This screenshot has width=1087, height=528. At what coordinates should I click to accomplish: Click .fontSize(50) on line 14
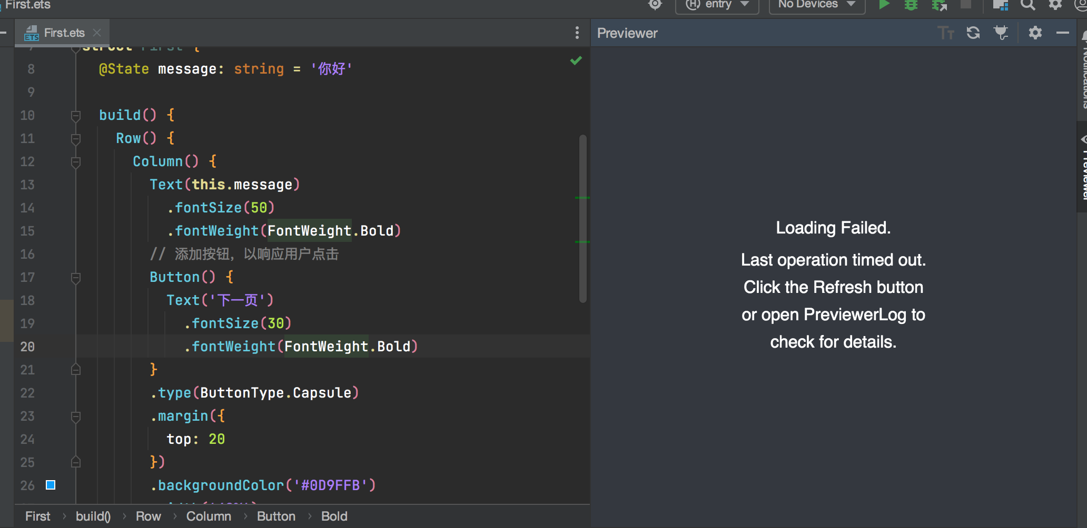pyautogui.click(x=221, y=208)
